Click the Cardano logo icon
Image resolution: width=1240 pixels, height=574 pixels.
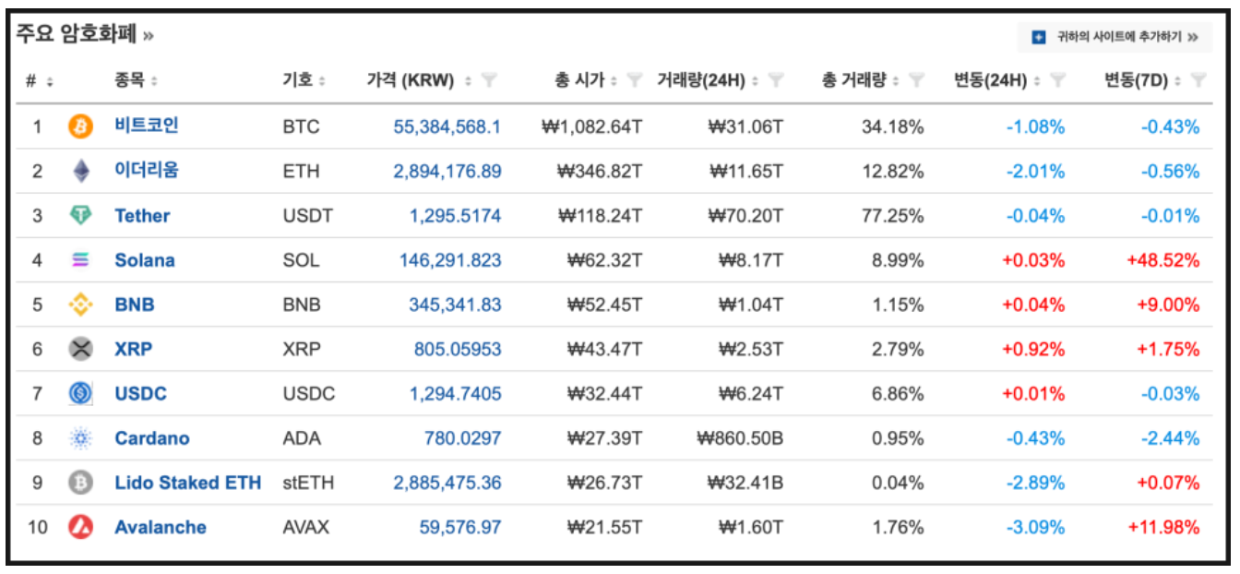click(x=81, y=438)
